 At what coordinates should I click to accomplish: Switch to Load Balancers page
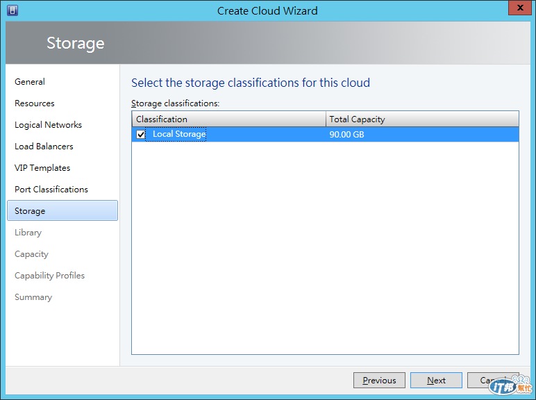44,147
